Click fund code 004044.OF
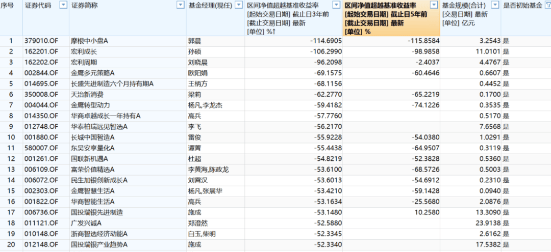The image size is (551, 252). 41,105
